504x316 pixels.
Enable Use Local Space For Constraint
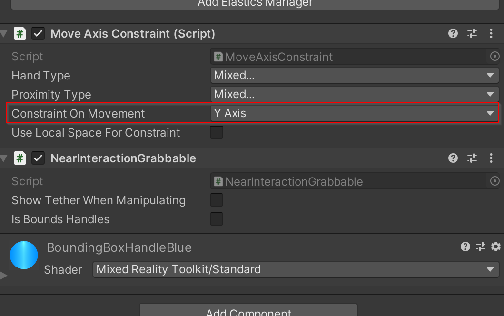coord(217,132)
